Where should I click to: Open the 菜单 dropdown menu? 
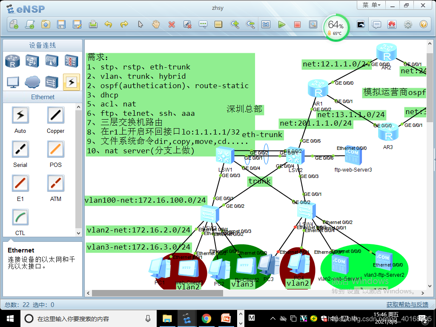point(371,5)
